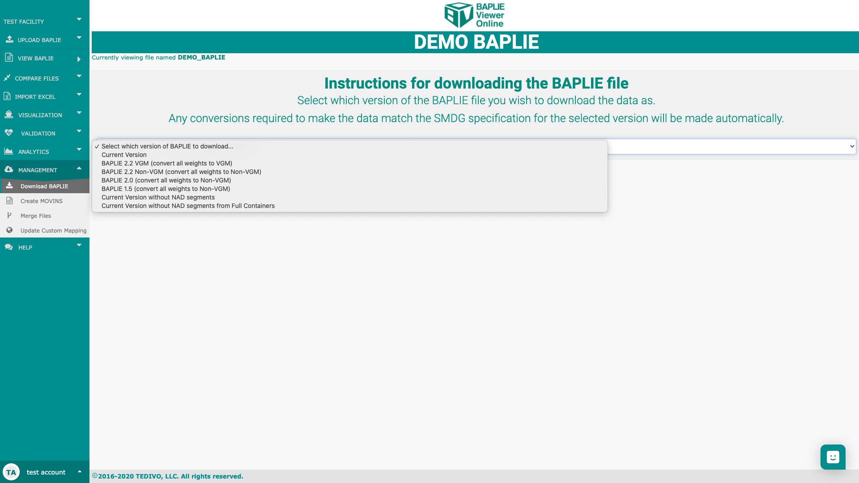Open Update Custom Mapping link
Image resolution: width=859 pixels, height=483 pixels.
53,230
